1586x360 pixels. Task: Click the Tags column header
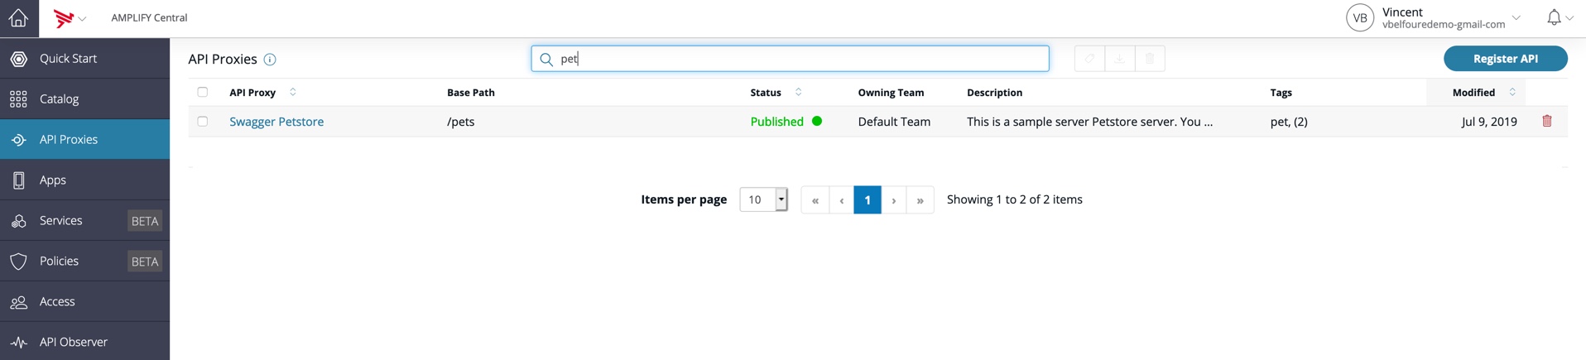(1281, 93)
